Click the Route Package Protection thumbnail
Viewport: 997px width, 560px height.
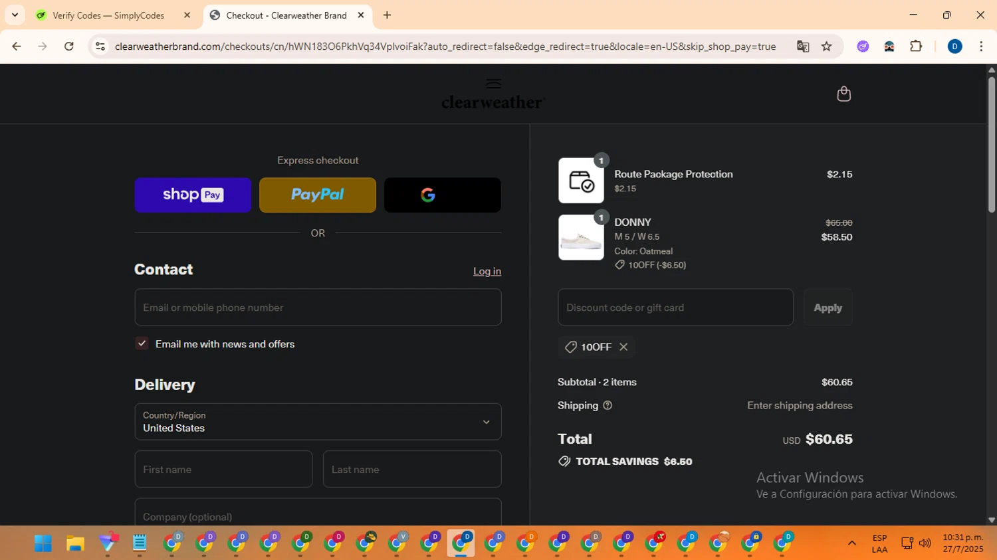click(581, 181)
